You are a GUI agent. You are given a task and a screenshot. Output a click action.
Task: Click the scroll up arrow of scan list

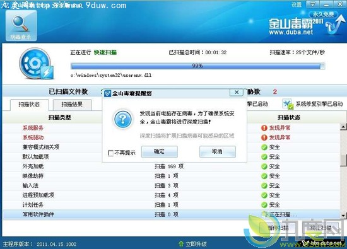coord(343,127)
